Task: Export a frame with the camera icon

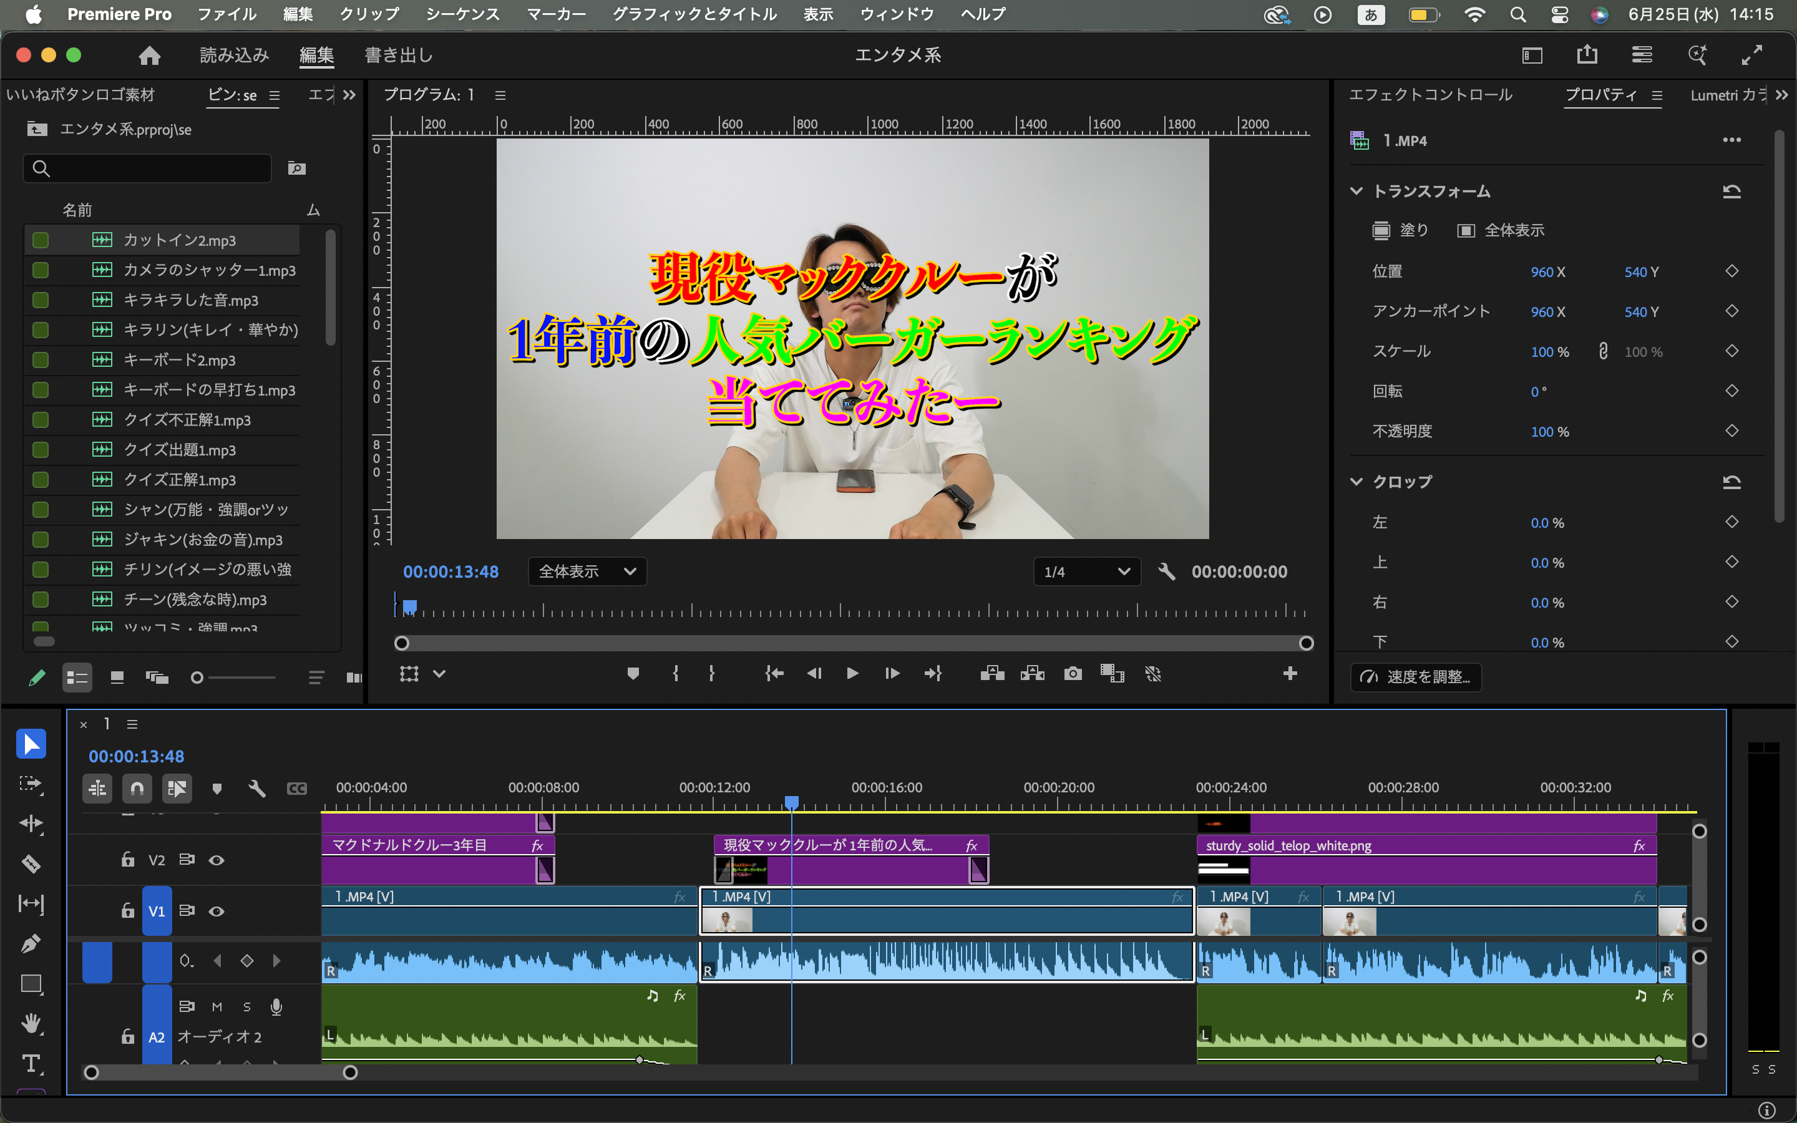Action: (x=1072, y=674)
